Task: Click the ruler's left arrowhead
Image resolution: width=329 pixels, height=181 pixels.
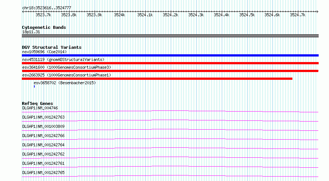Action: pyautogui.click(x=23, y=11)
